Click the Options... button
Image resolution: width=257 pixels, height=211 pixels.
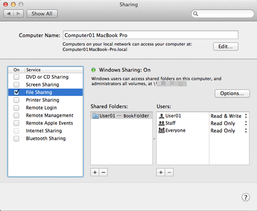coord(232,93)
